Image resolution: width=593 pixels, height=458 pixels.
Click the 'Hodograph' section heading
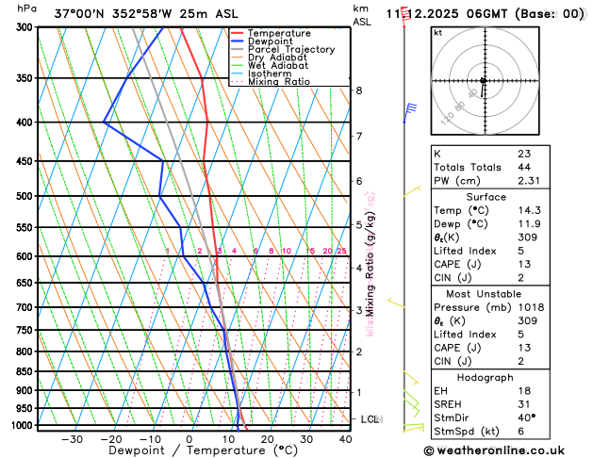[x=486, y=378]
